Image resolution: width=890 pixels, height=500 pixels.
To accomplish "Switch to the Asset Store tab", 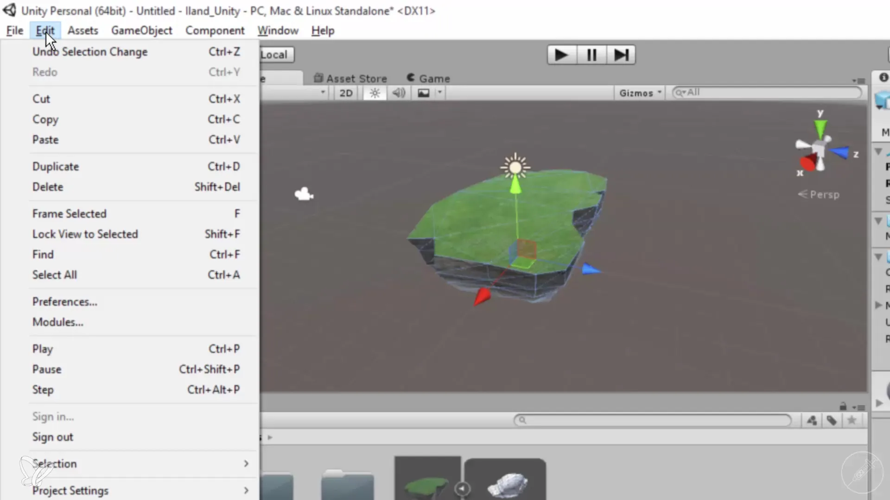I will tap(350, 78).
